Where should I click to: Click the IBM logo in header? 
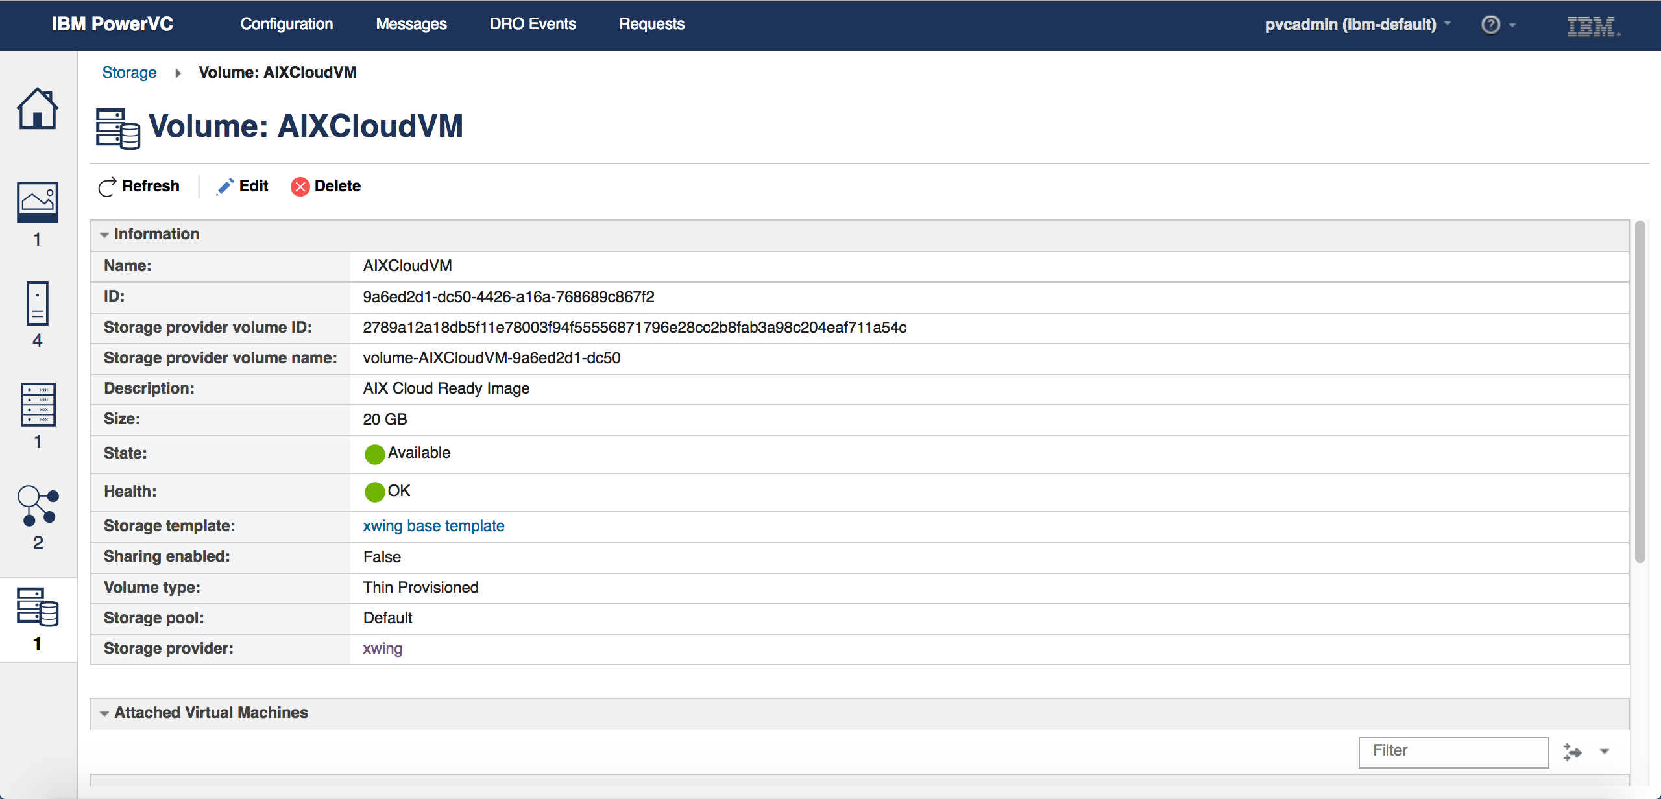(x=1593, y=26)
